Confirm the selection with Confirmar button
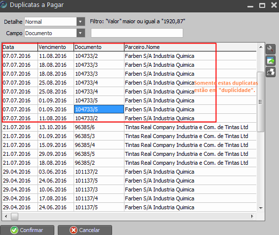Viewport: 279px width, 235px height. pyautogui.click(x=27, y=230)
